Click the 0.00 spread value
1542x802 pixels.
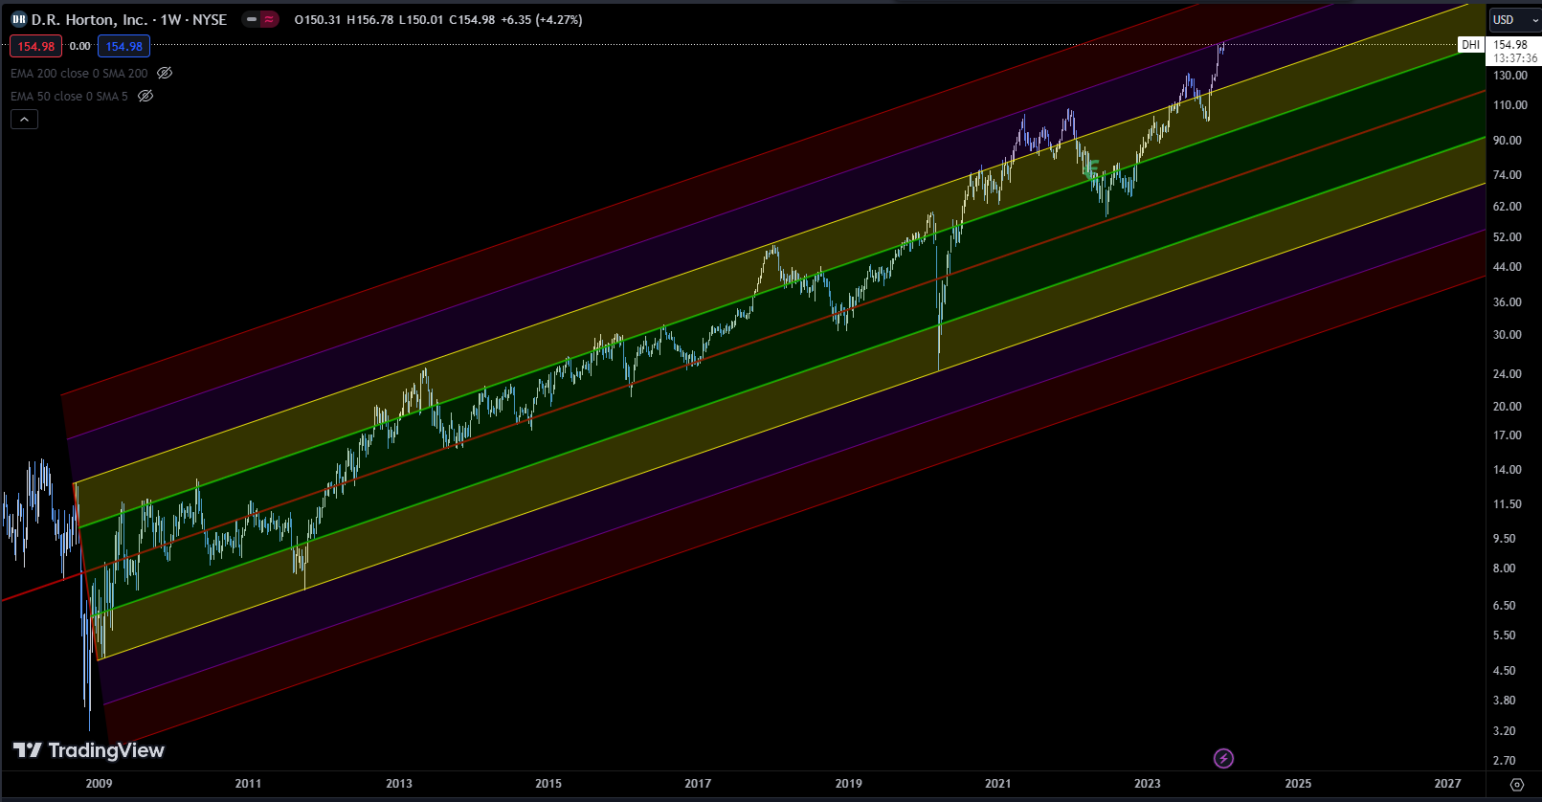point(80,46)
